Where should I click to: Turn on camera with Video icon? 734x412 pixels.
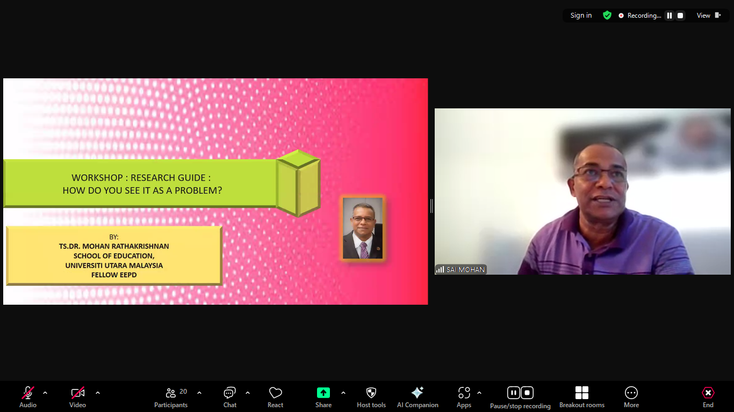coord(78,393)
